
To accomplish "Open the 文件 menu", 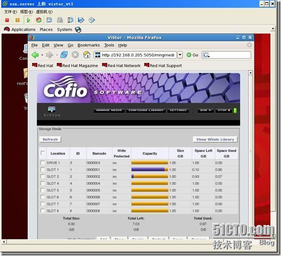I will 11,12.
